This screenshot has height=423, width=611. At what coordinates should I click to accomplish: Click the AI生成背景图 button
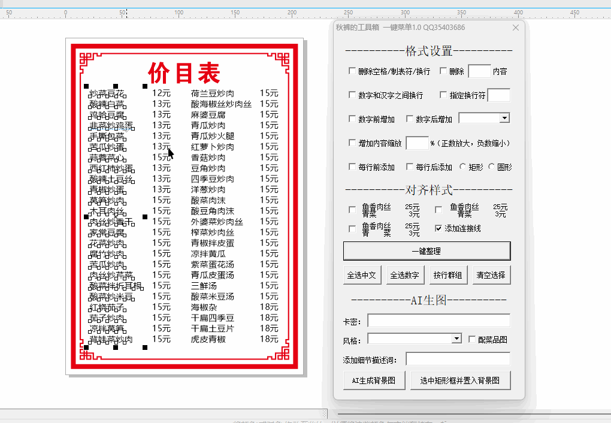click(x=374, y=380)
